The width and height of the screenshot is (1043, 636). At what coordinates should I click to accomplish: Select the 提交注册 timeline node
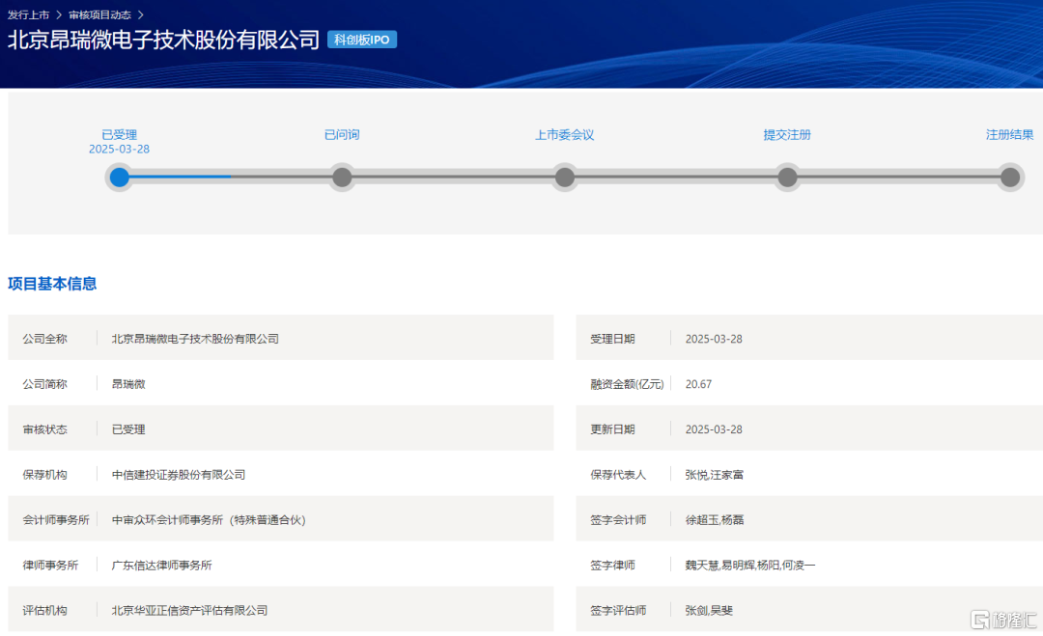(788, 178)
